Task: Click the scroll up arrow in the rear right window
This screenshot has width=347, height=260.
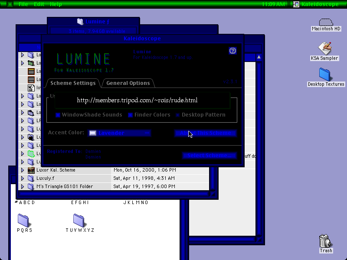Action: click(x=259, y=57)
